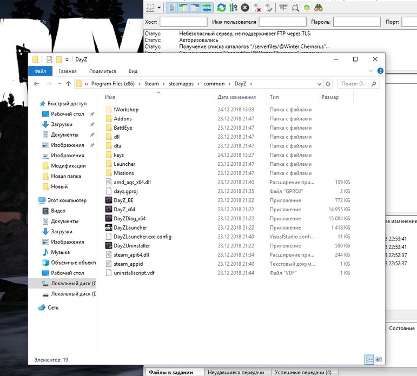Click the address bar refresh button
Screen dimensions: 417x376
coord(328,84)
